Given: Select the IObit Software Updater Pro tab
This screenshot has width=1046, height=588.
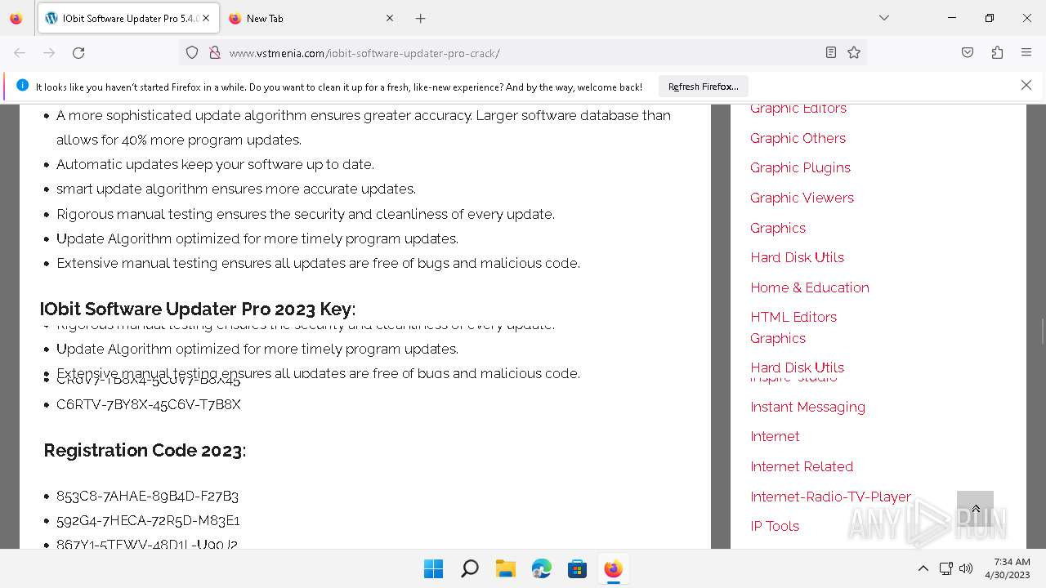Looking at the screenshot, I should [x=128, y=18].
